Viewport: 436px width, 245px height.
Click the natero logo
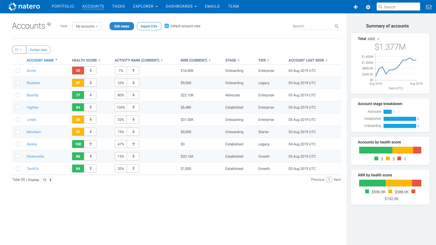(24, 6)
